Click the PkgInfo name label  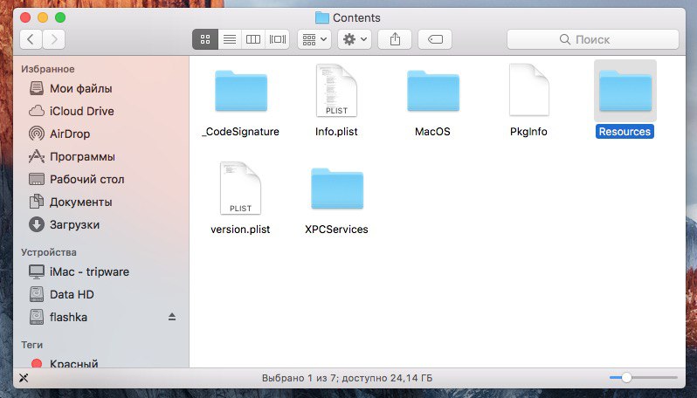point(528,132)
